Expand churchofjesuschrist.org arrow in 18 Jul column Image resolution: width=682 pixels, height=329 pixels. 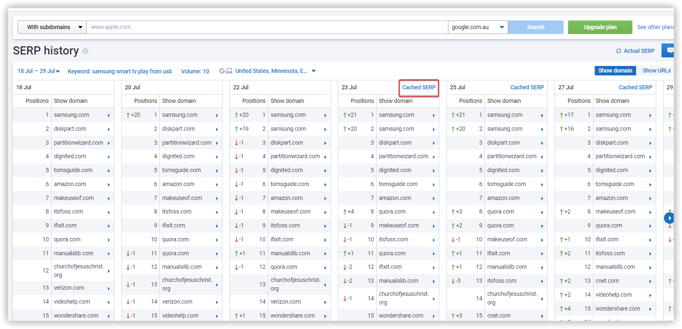pyautogui.click(x=109, y=271)
